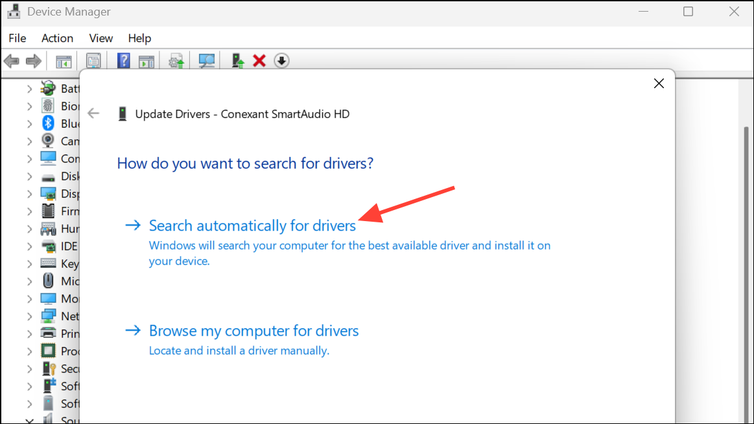Select the Net tree row label
754x424 pixels.
click(x=70, y=316)
